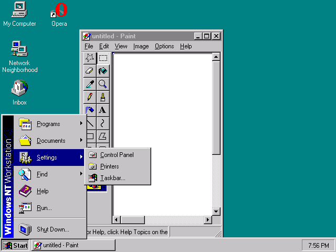This screenshot has width=336, height=252.
Task: Expand the Documents submenu in Start menu
Action: (x=49, y=141)
